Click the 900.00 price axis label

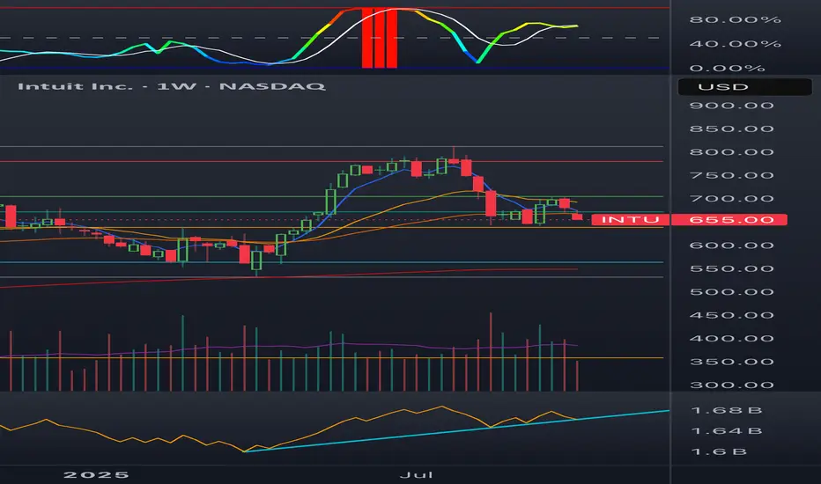click(731, 106)
